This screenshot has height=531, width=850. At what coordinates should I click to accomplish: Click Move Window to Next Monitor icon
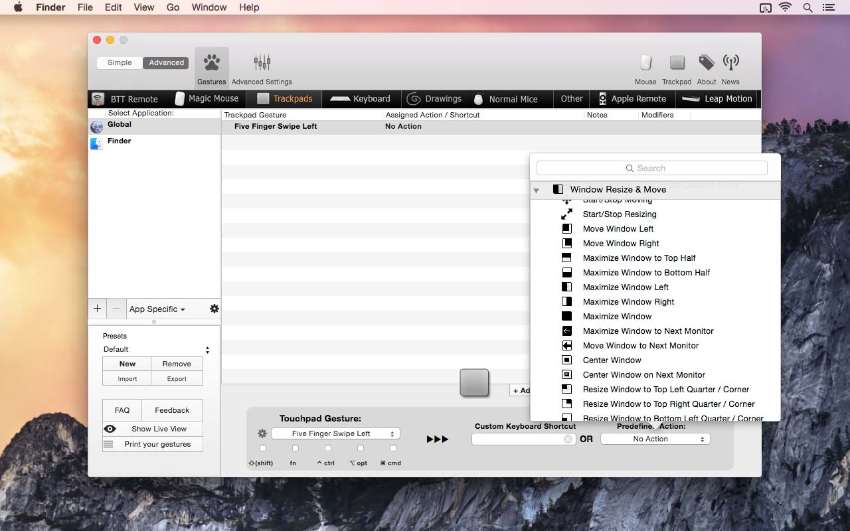coord(567,346)
